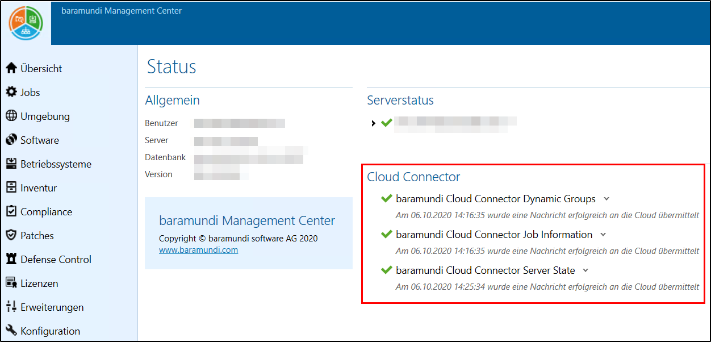Click the Umgebung globe icon

pos(11,116)
